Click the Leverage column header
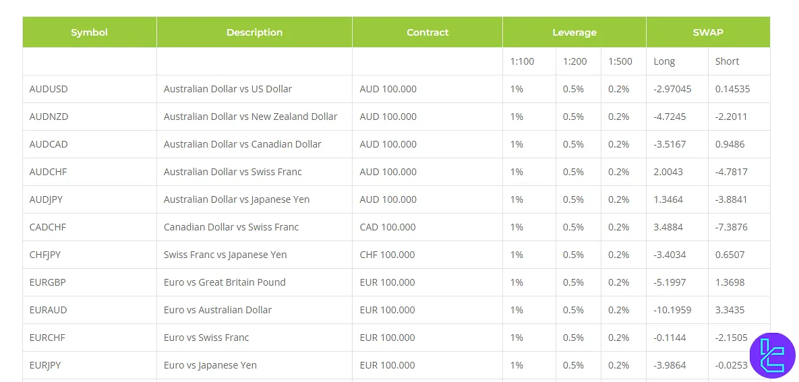 point(574,32)
